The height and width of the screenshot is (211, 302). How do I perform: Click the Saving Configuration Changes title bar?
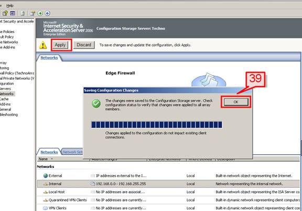pyautogui.click(x=168, y=90)
